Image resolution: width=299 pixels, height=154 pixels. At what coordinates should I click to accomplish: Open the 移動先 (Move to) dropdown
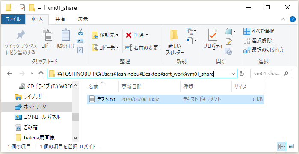[105, 35]
